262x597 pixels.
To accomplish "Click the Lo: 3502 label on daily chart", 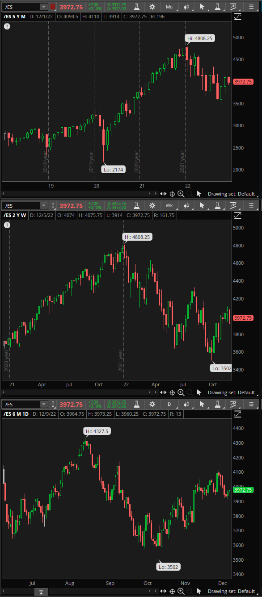I will coord(169,567).
